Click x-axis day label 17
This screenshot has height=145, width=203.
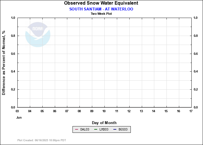pos(191,111)
